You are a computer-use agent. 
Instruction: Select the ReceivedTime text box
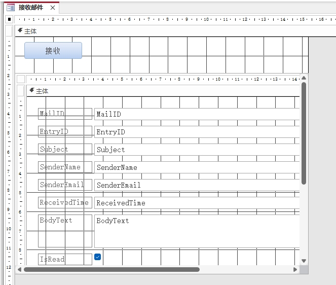coord(197,203)
